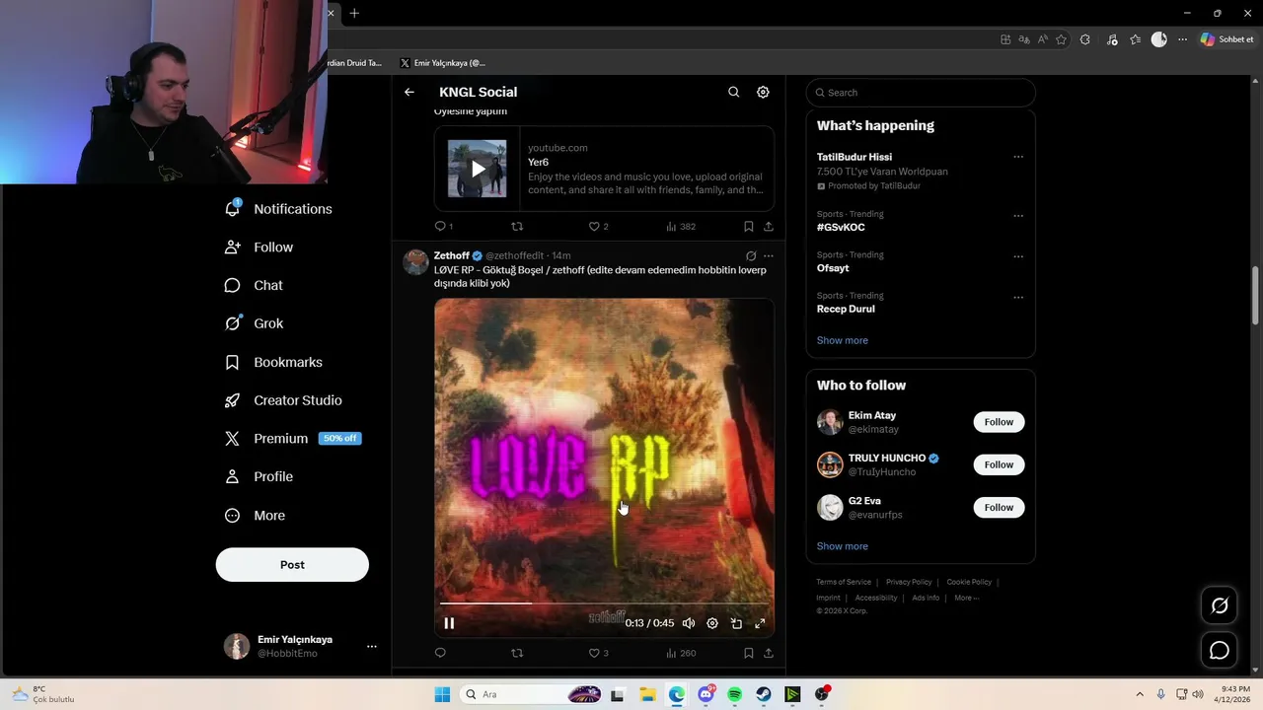View analytics of post with 382 views

click(x=681, y=226)
